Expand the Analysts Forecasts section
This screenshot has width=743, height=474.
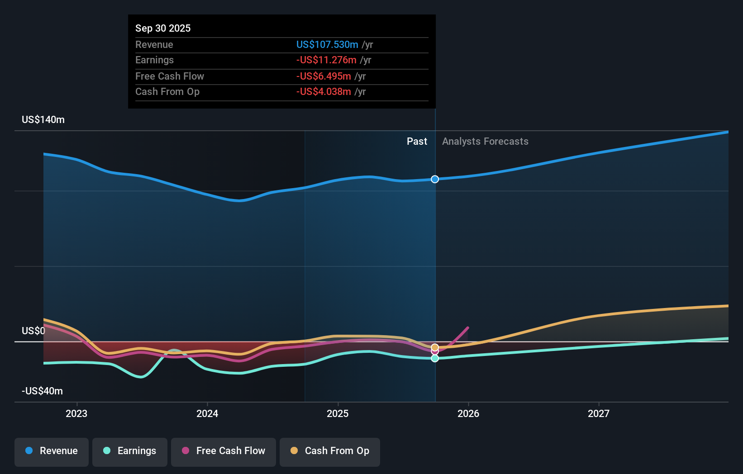(x=485, y=141)
